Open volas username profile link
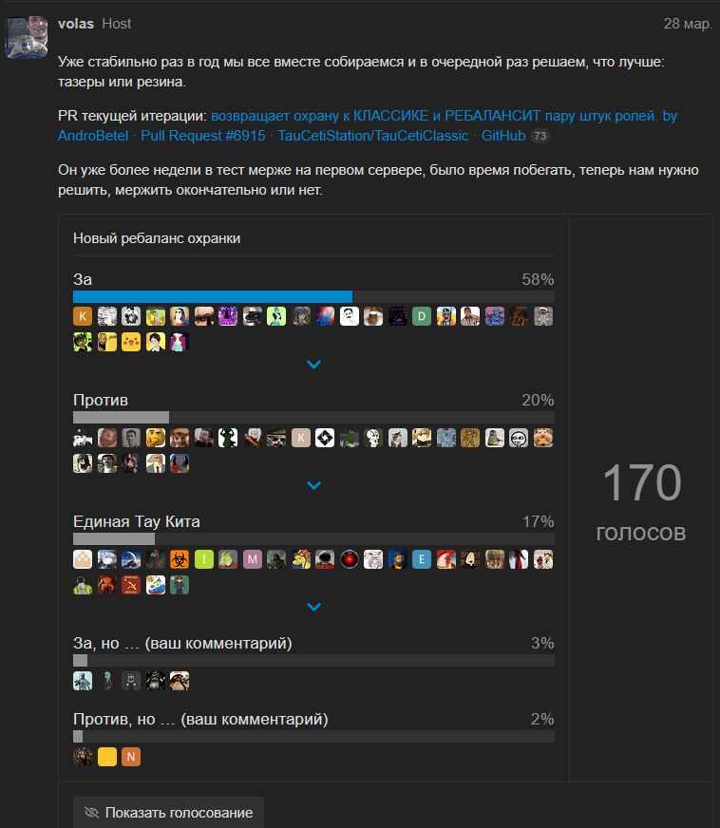The width and height of the screenshot is (720, 828). (76, 24)
